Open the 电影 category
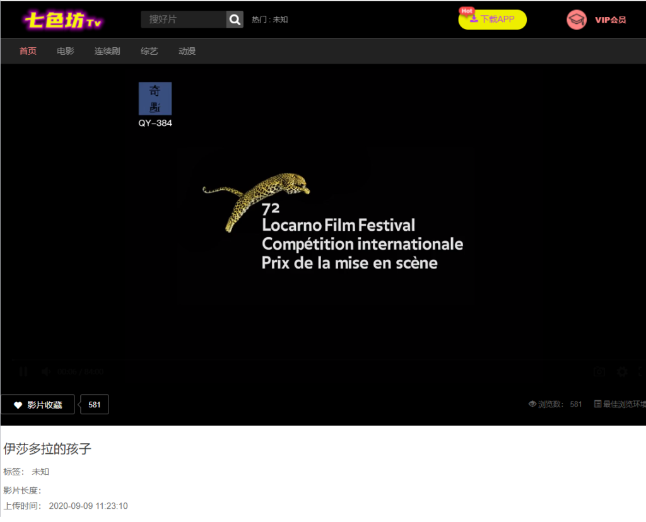 pyautogui.click(x=66, y=51)
